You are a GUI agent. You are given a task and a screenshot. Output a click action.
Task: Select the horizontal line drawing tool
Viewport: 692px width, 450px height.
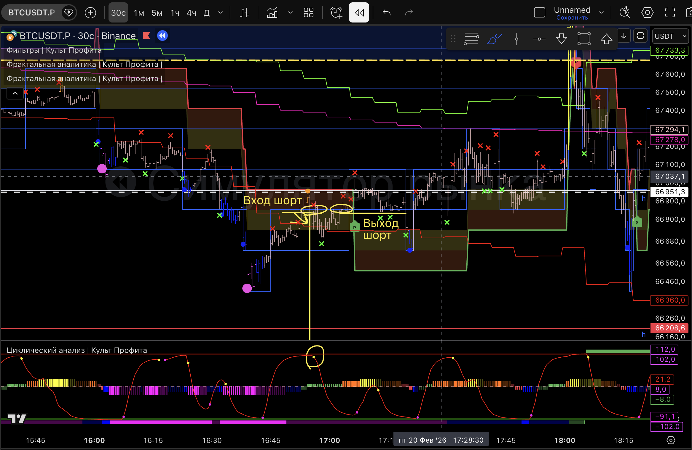(x=539, y=39)
